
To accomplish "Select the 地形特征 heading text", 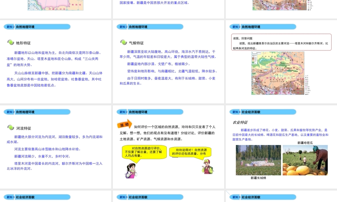I will (24, 43).
